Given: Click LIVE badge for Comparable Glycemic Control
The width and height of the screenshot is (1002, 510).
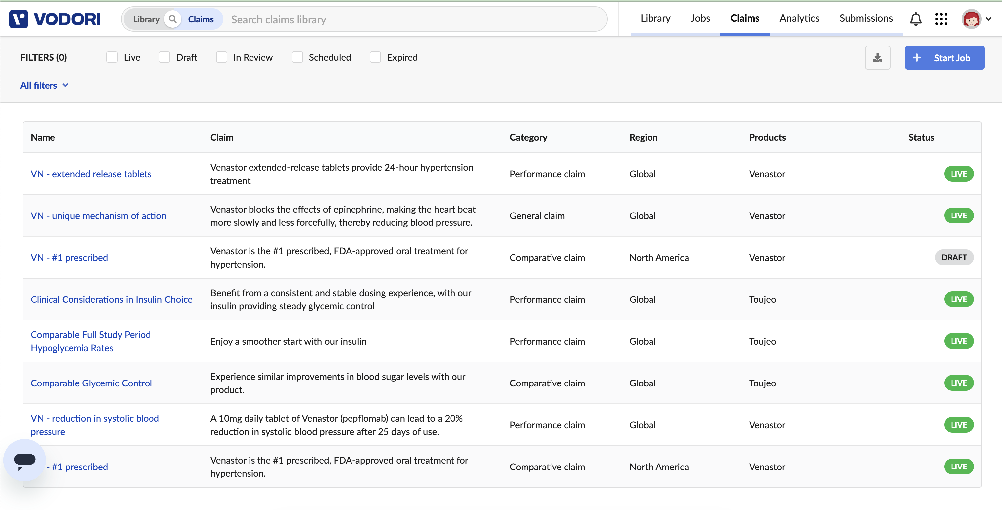Looking at the screenshot, I should (x=959, y=383).
